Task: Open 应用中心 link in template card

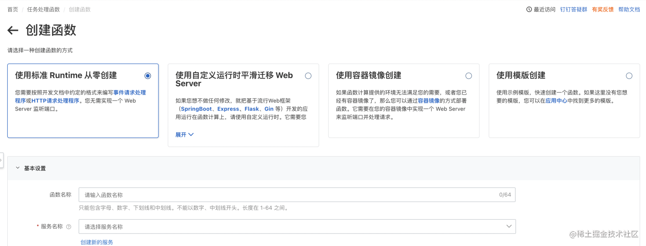Action: point(556,101)
